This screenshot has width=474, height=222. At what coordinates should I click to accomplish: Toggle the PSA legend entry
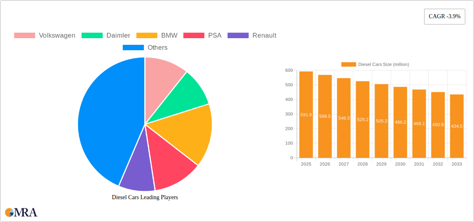coord(202,36)
